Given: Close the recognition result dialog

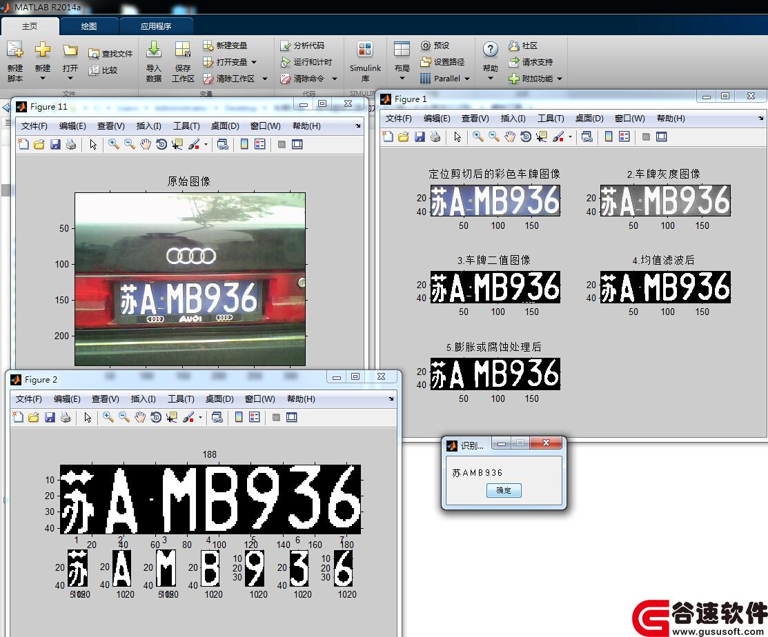Looking at the screenshot, I should 546,443.
